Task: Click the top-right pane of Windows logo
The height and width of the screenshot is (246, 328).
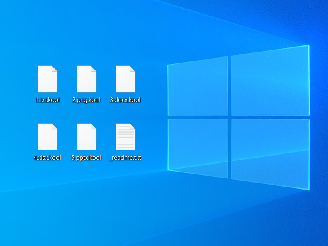Action: click(x=269, y=81)
